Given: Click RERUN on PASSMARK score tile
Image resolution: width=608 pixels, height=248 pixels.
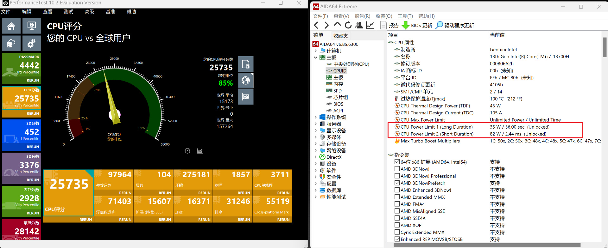Looking at the screenshot, I should pos(33,81).
